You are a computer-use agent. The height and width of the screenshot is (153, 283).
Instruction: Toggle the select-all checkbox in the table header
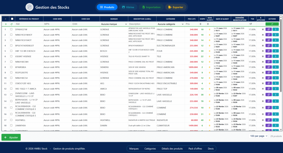12,19
